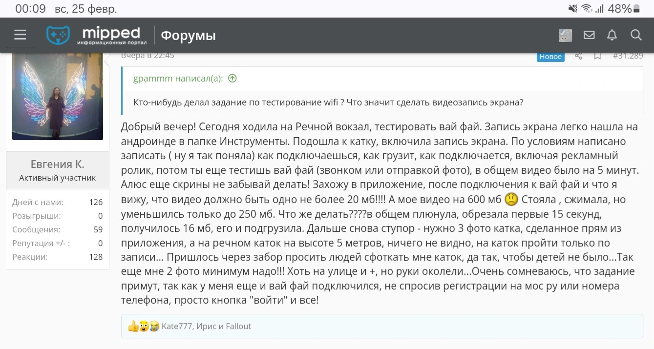This screenshot has height=349, width=654.
Task: Click the post timestamp Вчера в 22:45
Action: (x=148, y=55)
